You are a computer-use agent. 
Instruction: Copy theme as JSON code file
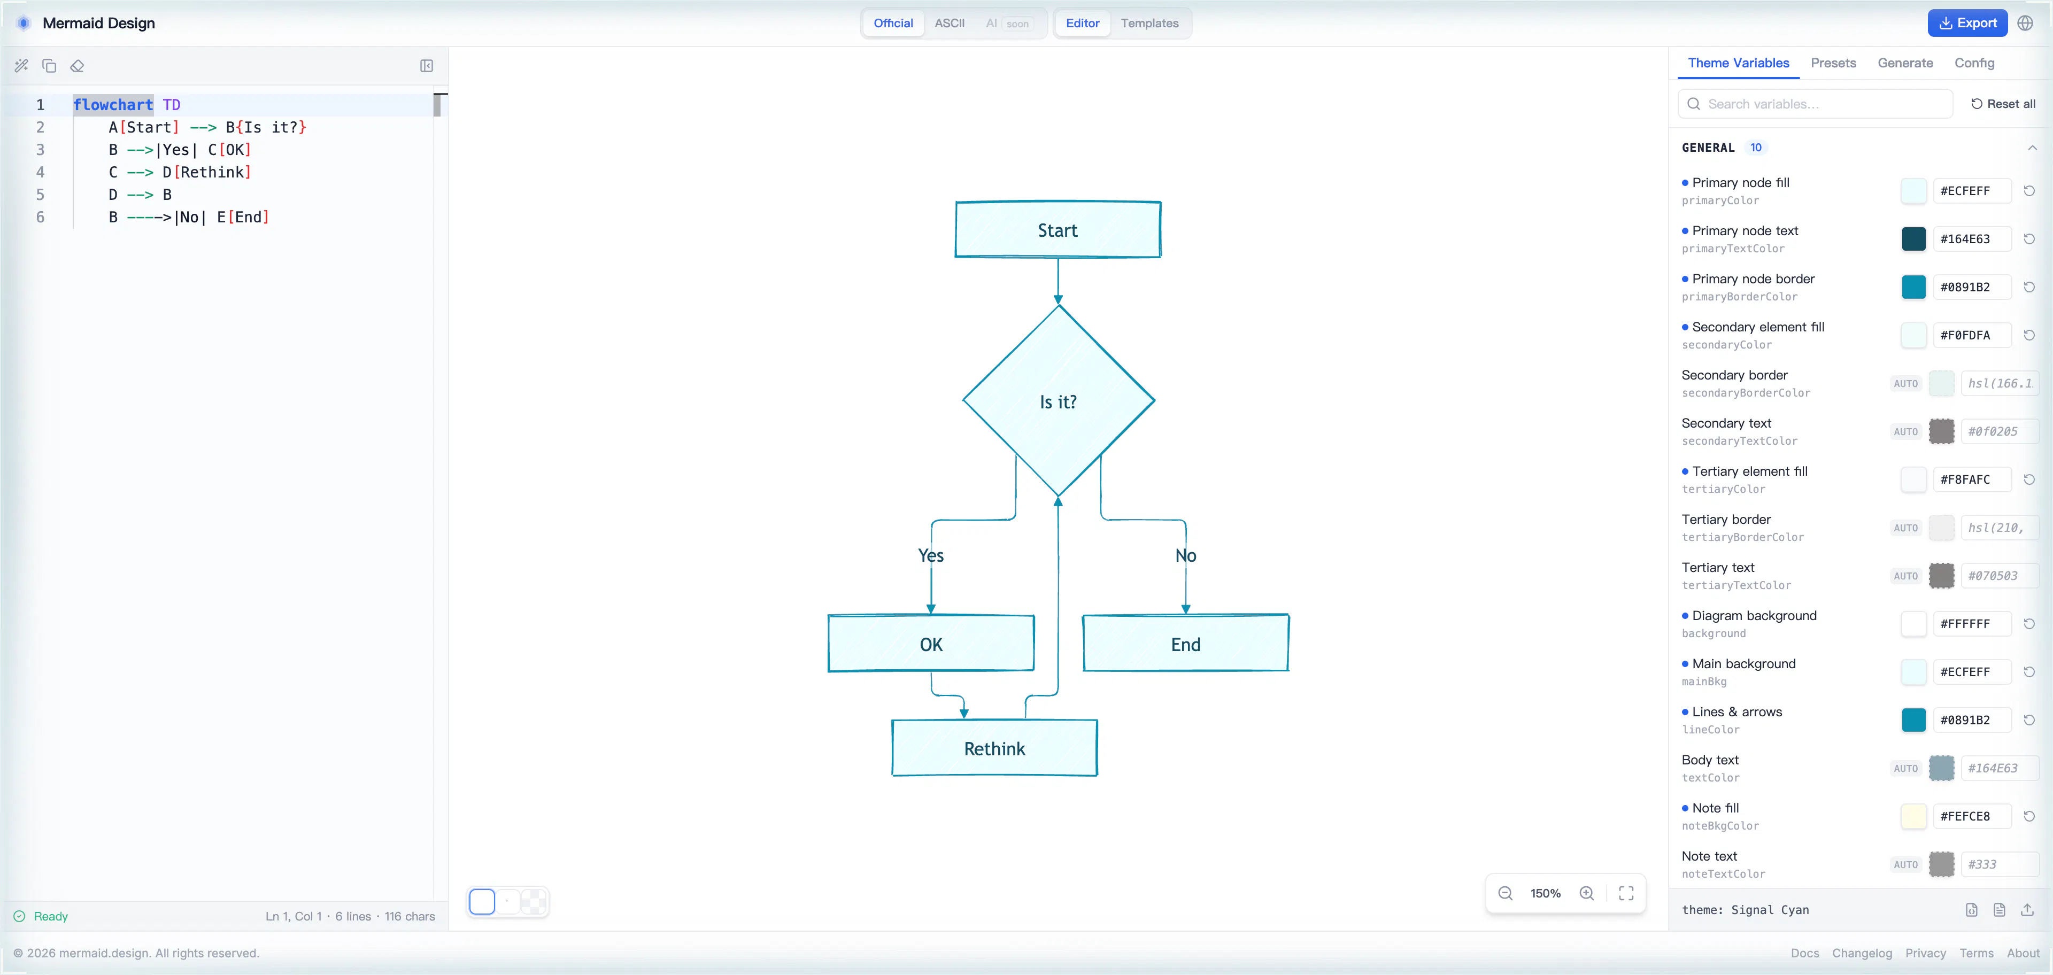tap(1972, 910)
